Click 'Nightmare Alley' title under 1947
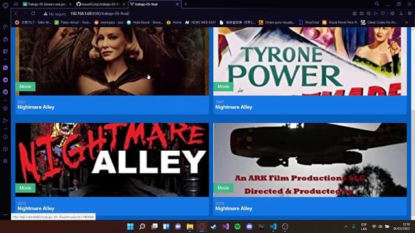This screenshot has width=415, height=233. pos(233,107)
